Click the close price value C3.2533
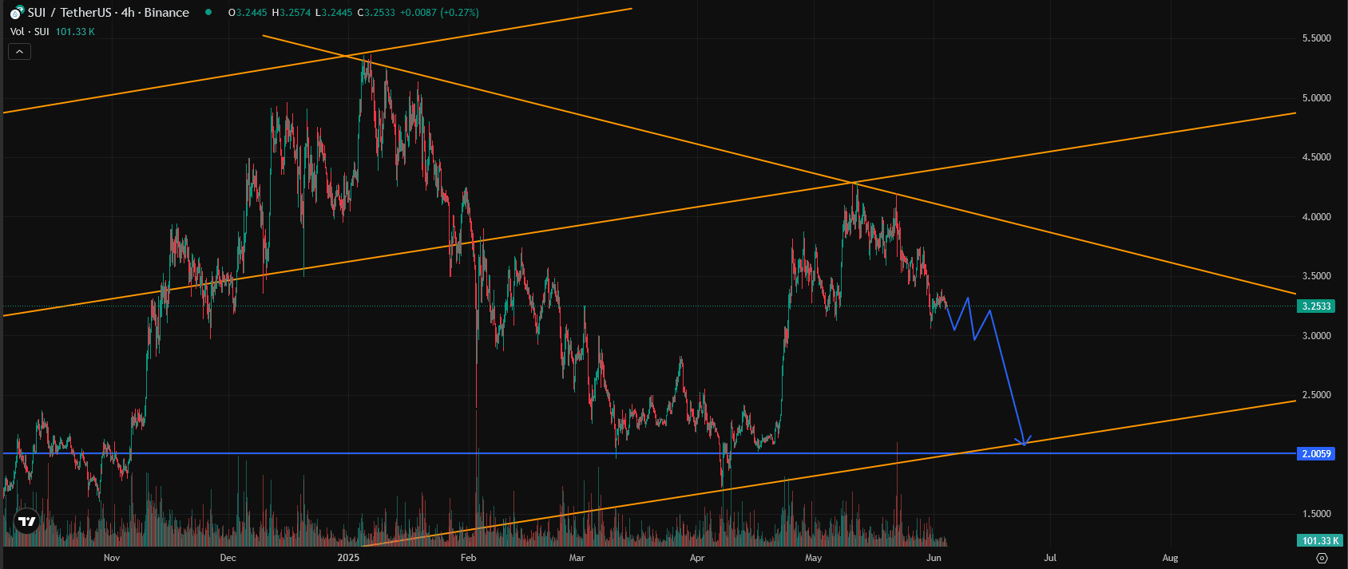This screenshot has height=569, width=1348. tap(375, 13)
